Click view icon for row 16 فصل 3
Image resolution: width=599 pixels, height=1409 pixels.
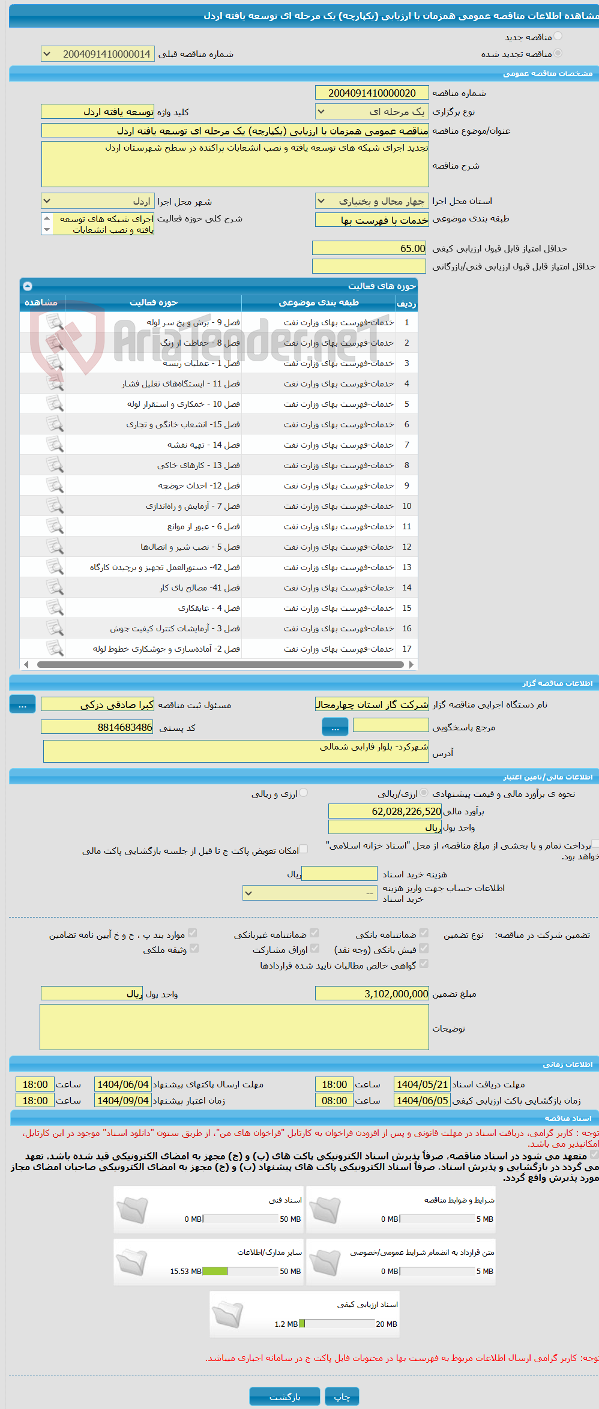55,628
